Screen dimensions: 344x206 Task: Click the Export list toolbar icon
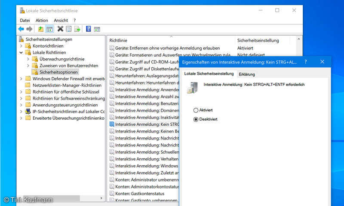77,29
